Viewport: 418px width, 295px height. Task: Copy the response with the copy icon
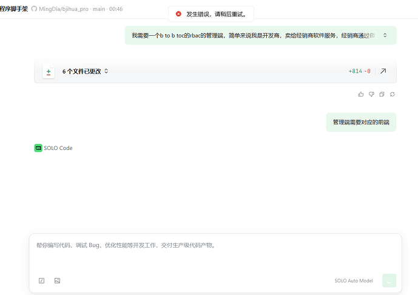pyautogui.click(x=382, y=94)
